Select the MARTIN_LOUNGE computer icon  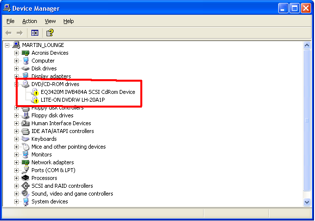tap(16, 45)
